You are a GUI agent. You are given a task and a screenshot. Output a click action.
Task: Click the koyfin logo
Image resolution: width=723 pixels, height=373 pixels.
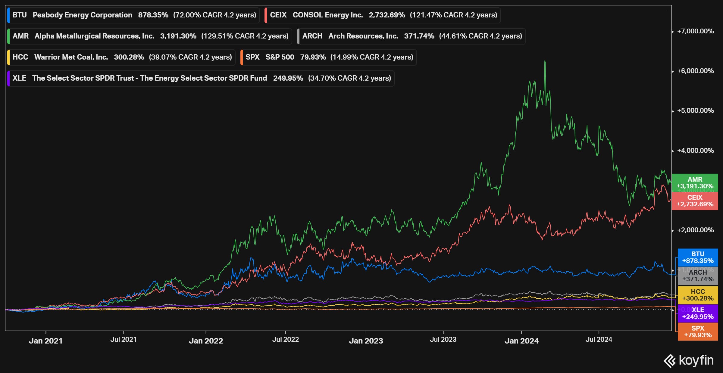689,360
